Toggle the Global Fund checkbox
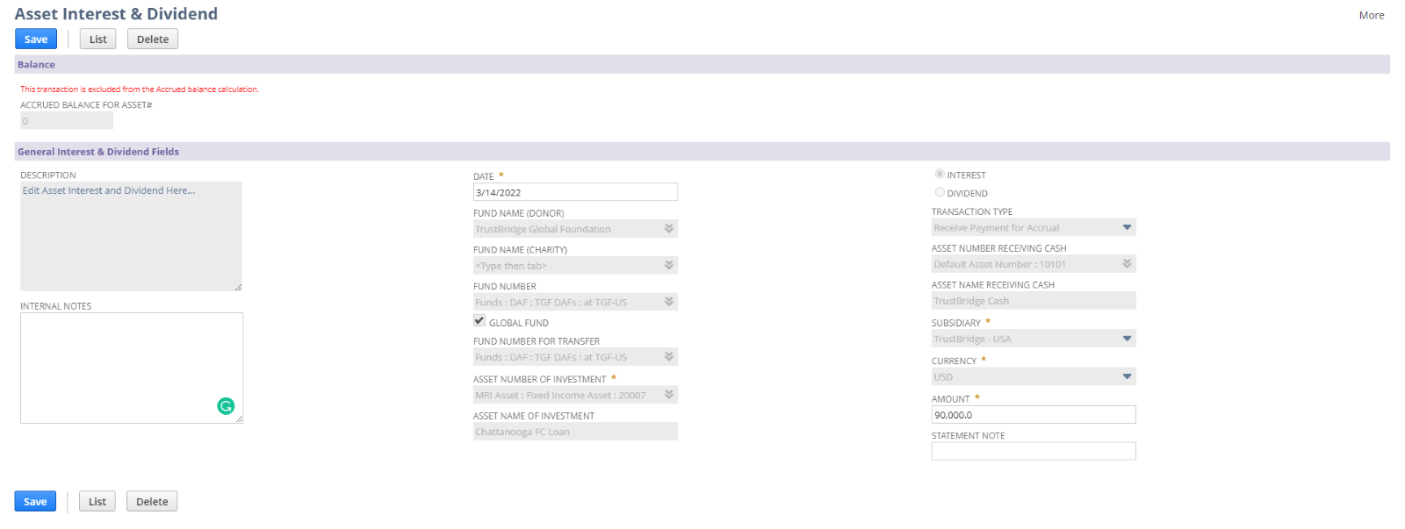Viewport: 1405px width, 529px height. [479, 321]
